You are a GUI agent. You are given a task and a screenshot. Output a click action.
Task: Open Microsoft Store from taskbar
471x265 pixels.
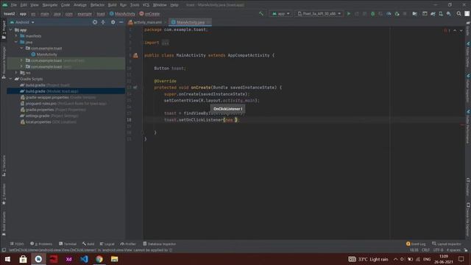[x=23, y=259]
